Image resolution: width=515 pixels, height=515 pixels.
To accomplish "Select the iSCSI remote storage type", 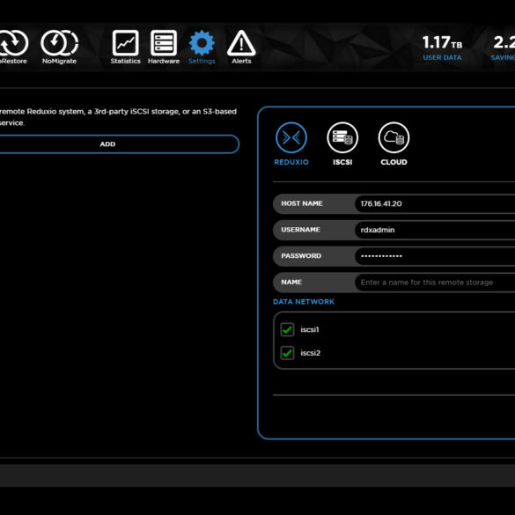I will [x=342, y=143].
